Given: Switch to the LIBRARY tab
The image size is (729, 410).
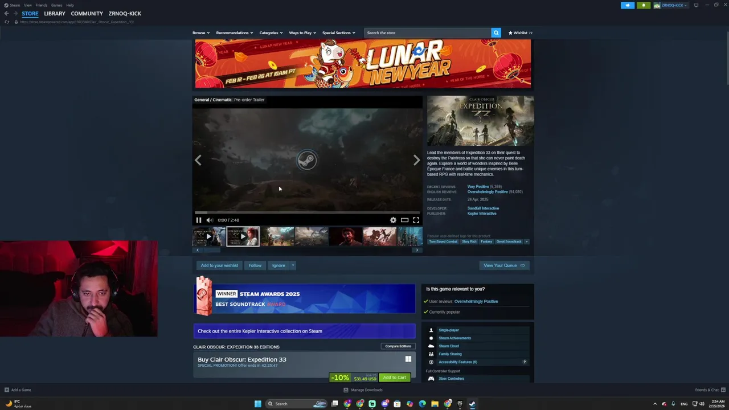Looking at the screenshot, I should (55, 14).
